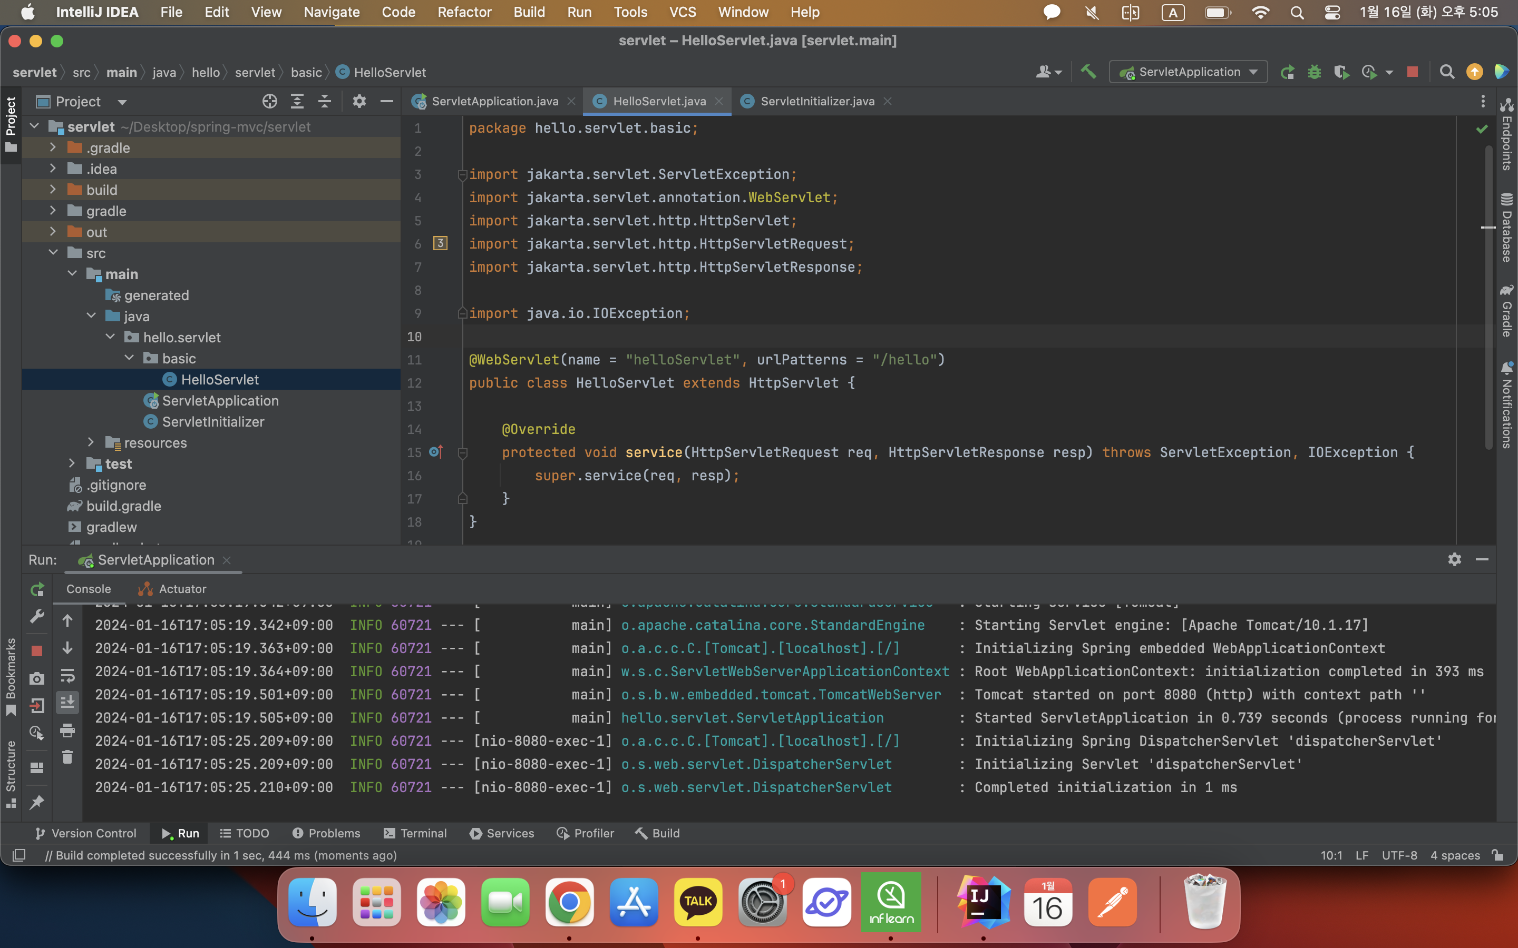Select build.gradle in project tree
The image size is (1518, 948).
123,506
